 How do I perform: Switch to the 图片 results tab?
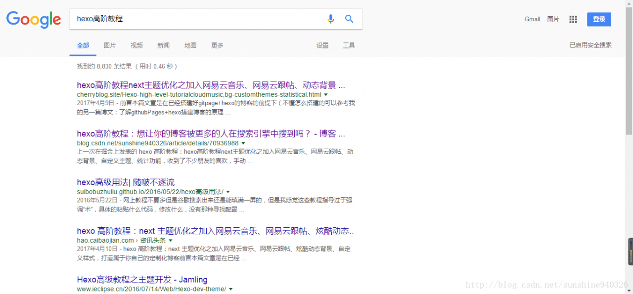click(x=110, y=45)
